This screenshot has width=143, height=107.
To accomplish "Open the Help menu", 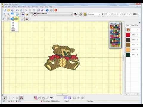I will click(51, 7).
